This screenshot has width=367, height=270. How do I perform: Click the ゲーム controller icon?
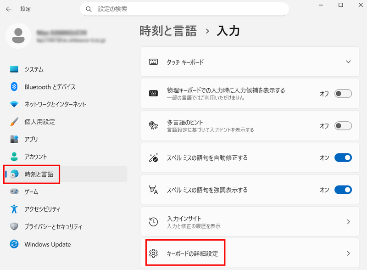tap(14, 191)
